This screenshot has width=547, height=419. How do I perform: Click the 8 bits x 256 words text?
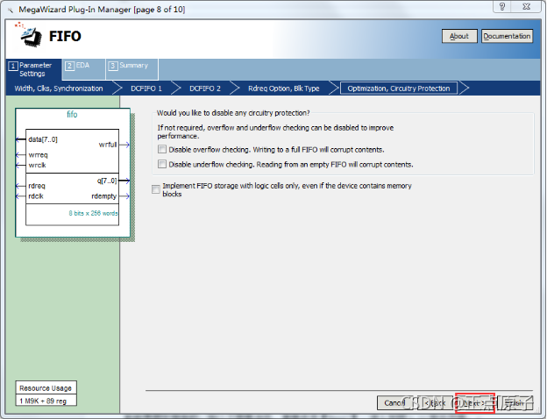(93, 213)
